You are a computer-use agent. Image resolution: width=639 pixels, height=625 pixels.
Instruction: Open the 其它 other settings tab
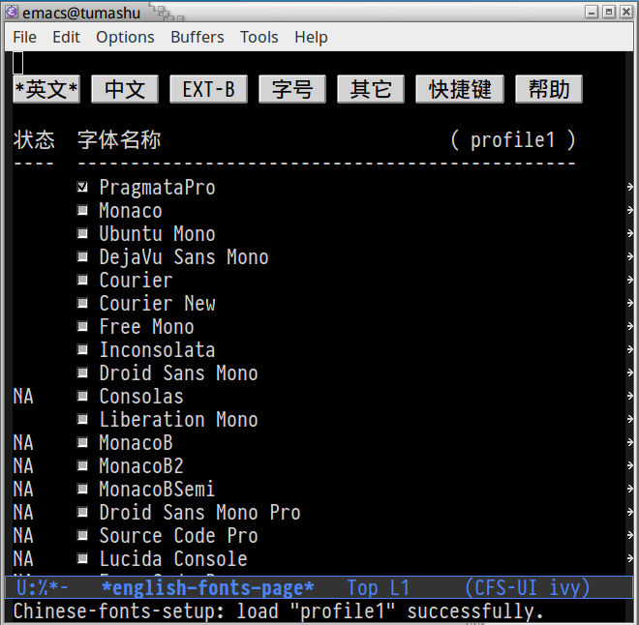[371, 89]
